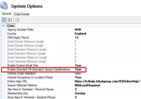Select the Zone Area In Hectares property label
The width and height of the screenshot is (141, 99).
click(31, 97)
